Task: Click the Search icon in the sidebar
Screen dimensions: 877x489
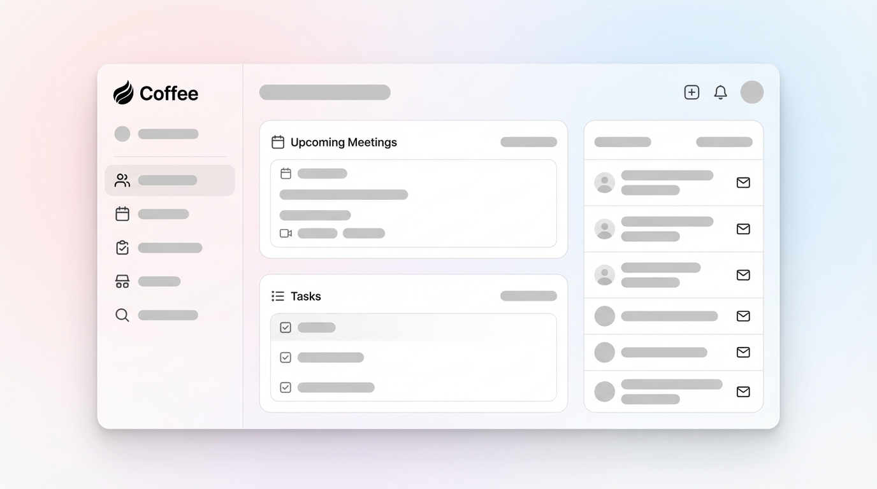Action: click(122, 315)
